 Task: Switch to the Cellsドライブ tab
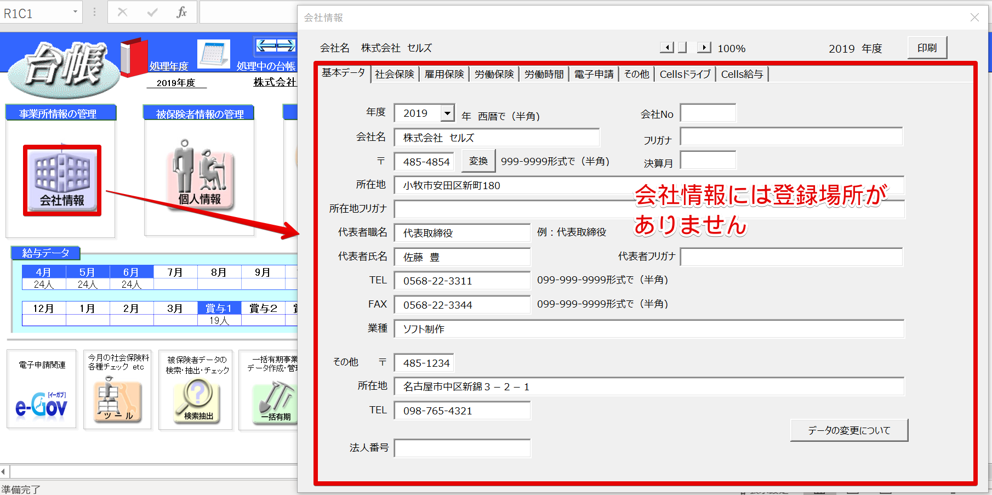click(x=685, y=74)
